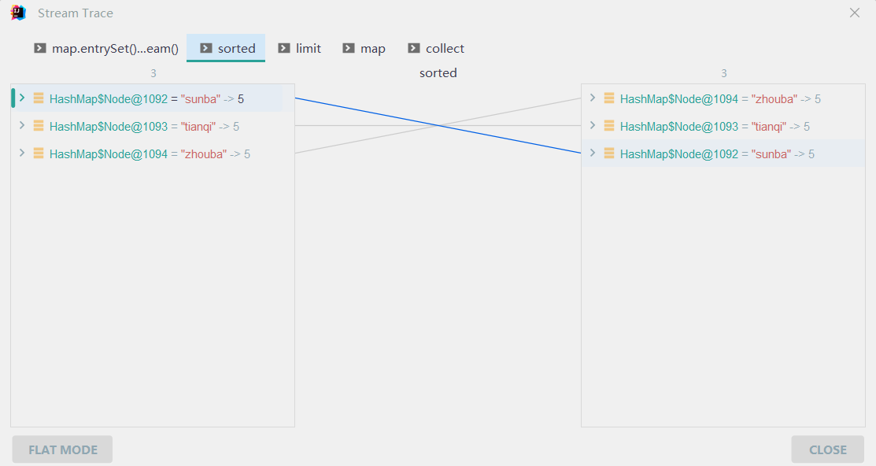Click the limit tab's arrow icon

(x=284, y=48)
